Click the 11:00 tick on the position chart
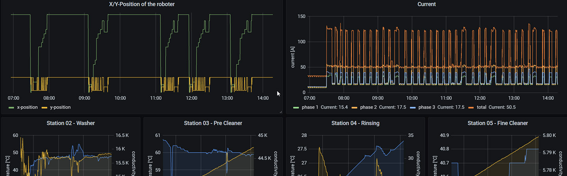The width and height of the screenshot is (567, 176). [x=156, y=98]
